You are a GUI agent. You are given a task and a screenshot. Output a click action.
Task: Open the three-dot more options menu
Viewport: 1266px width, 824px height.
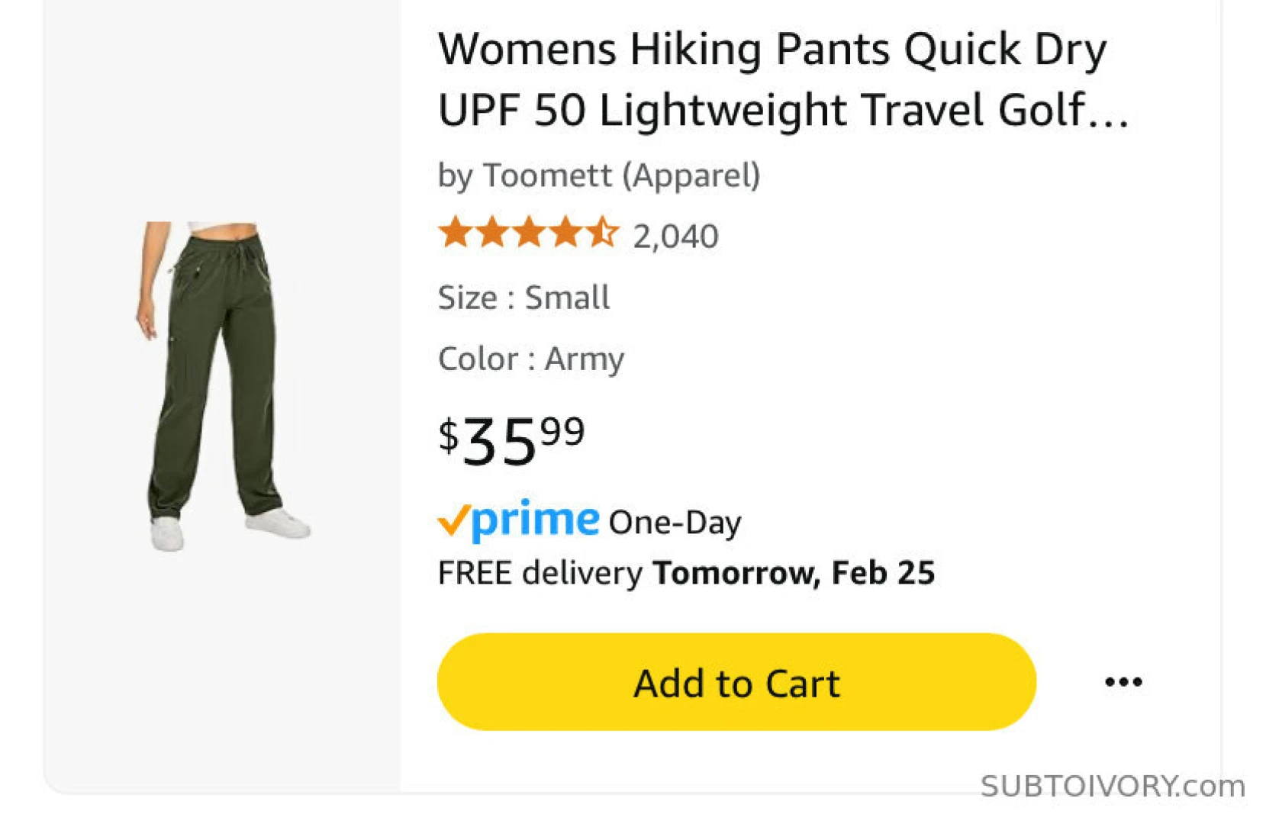tap(1123, 681)
